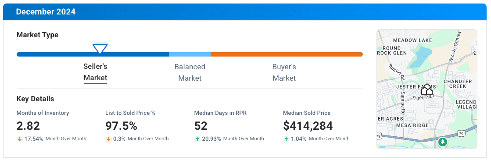This screenshot has height=160, width=491.
Task: Select the Buyer's Market label
Action: (x=284, y=72)
